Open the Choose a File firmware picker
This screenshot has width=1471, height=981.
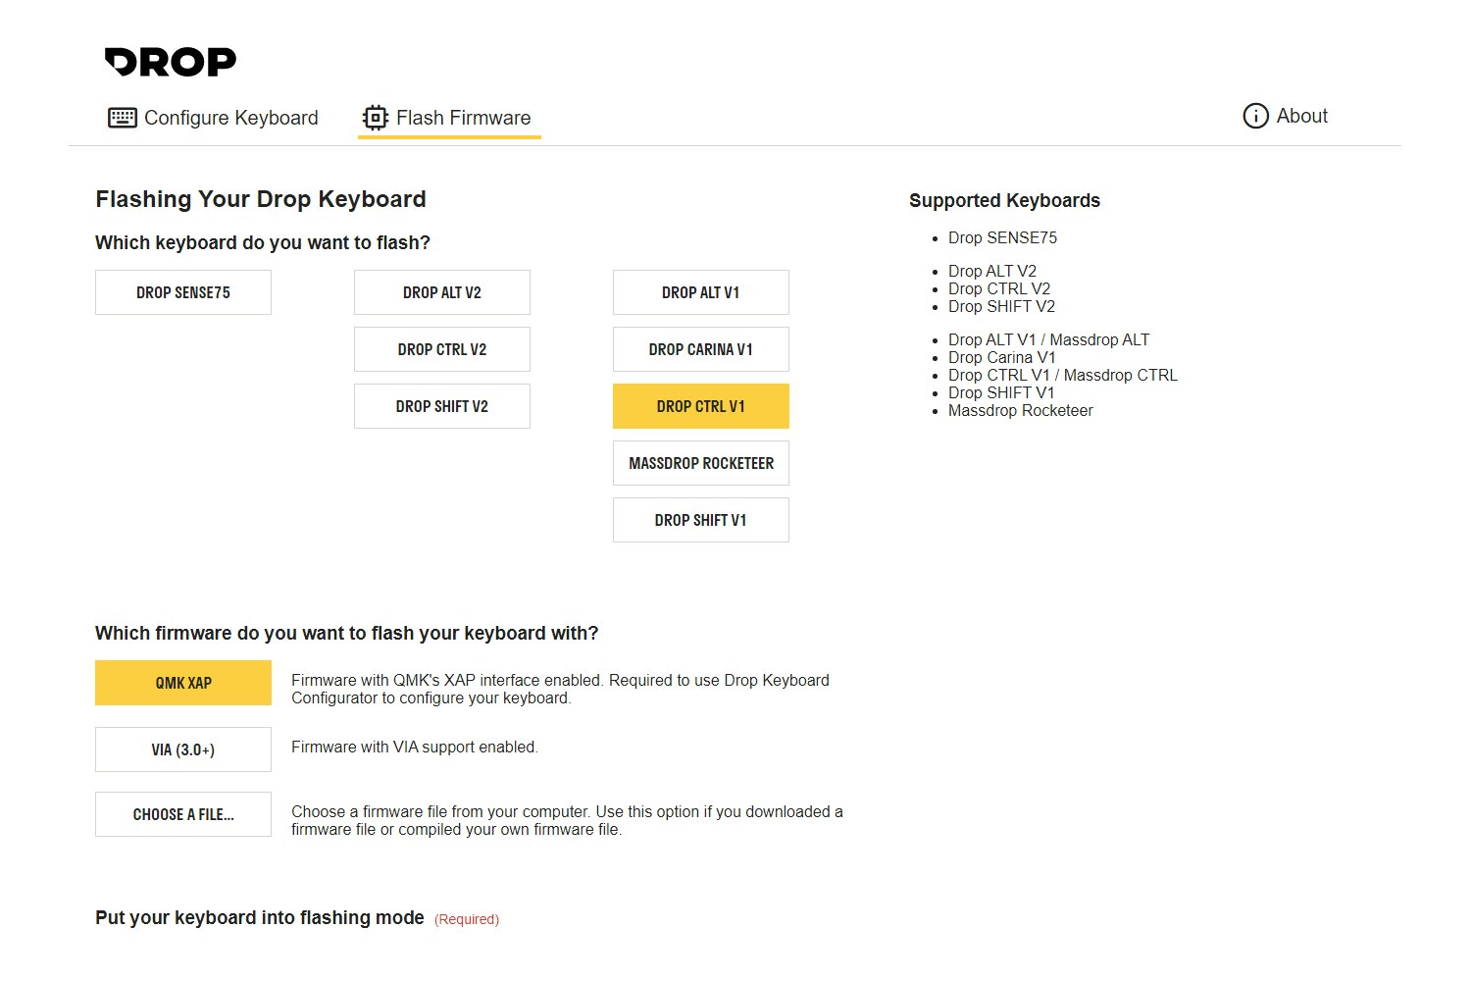point(182,813)
